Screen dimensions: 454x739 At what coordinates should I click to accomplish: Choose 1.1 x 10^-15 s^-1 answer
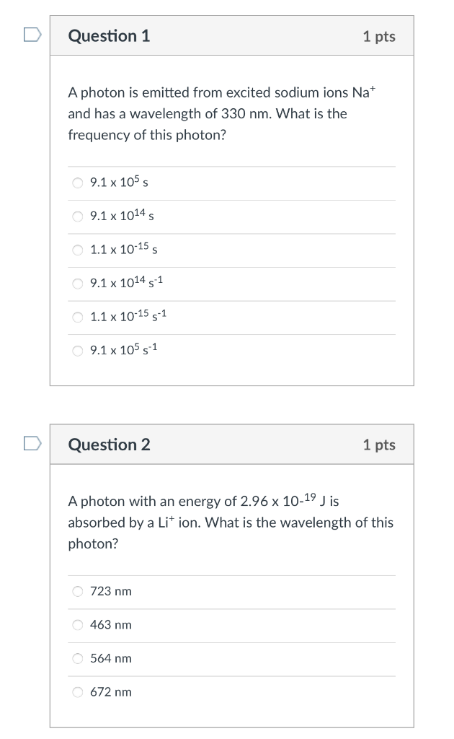tap(78, 318)
